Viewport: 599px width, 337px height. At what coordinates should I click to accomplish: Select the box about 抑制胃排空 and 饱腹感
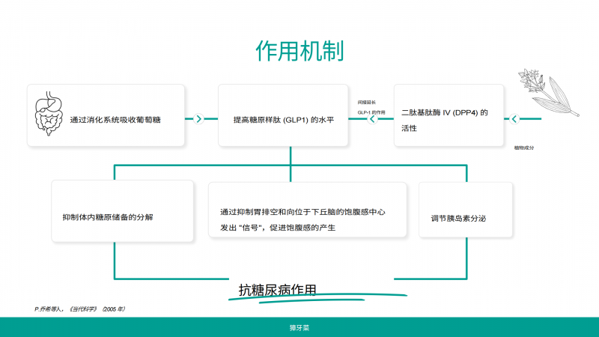point(307,219)
